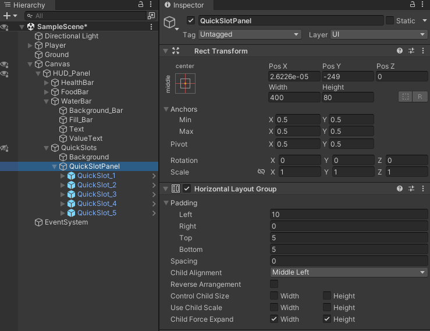The height and width of the screenshot is (331, 430).
Task: Open the Layer dropdown
Action: (x=379, y=34)
